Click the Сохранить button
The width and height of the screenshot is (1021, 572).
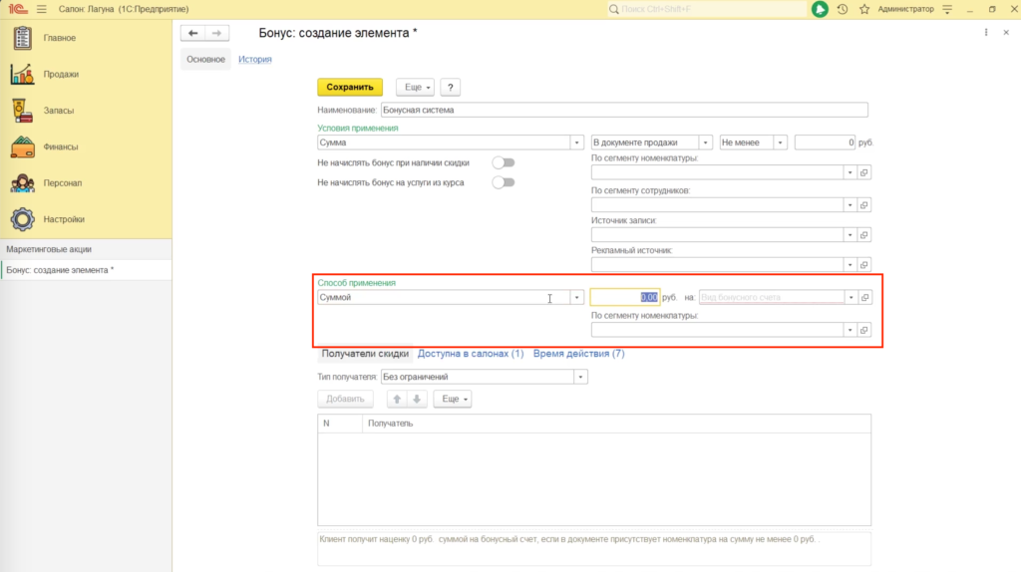point(350,88)
